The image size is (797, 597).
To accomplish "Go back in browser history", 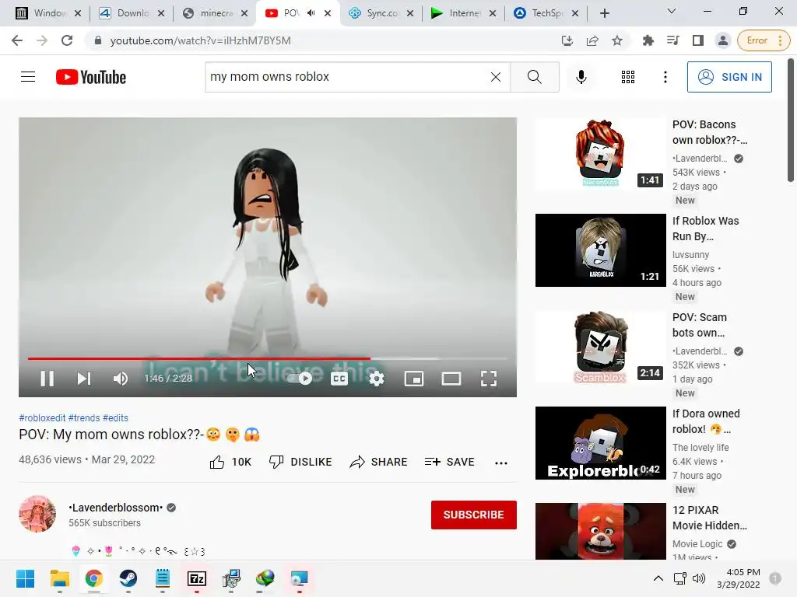I will coord(17,40).
